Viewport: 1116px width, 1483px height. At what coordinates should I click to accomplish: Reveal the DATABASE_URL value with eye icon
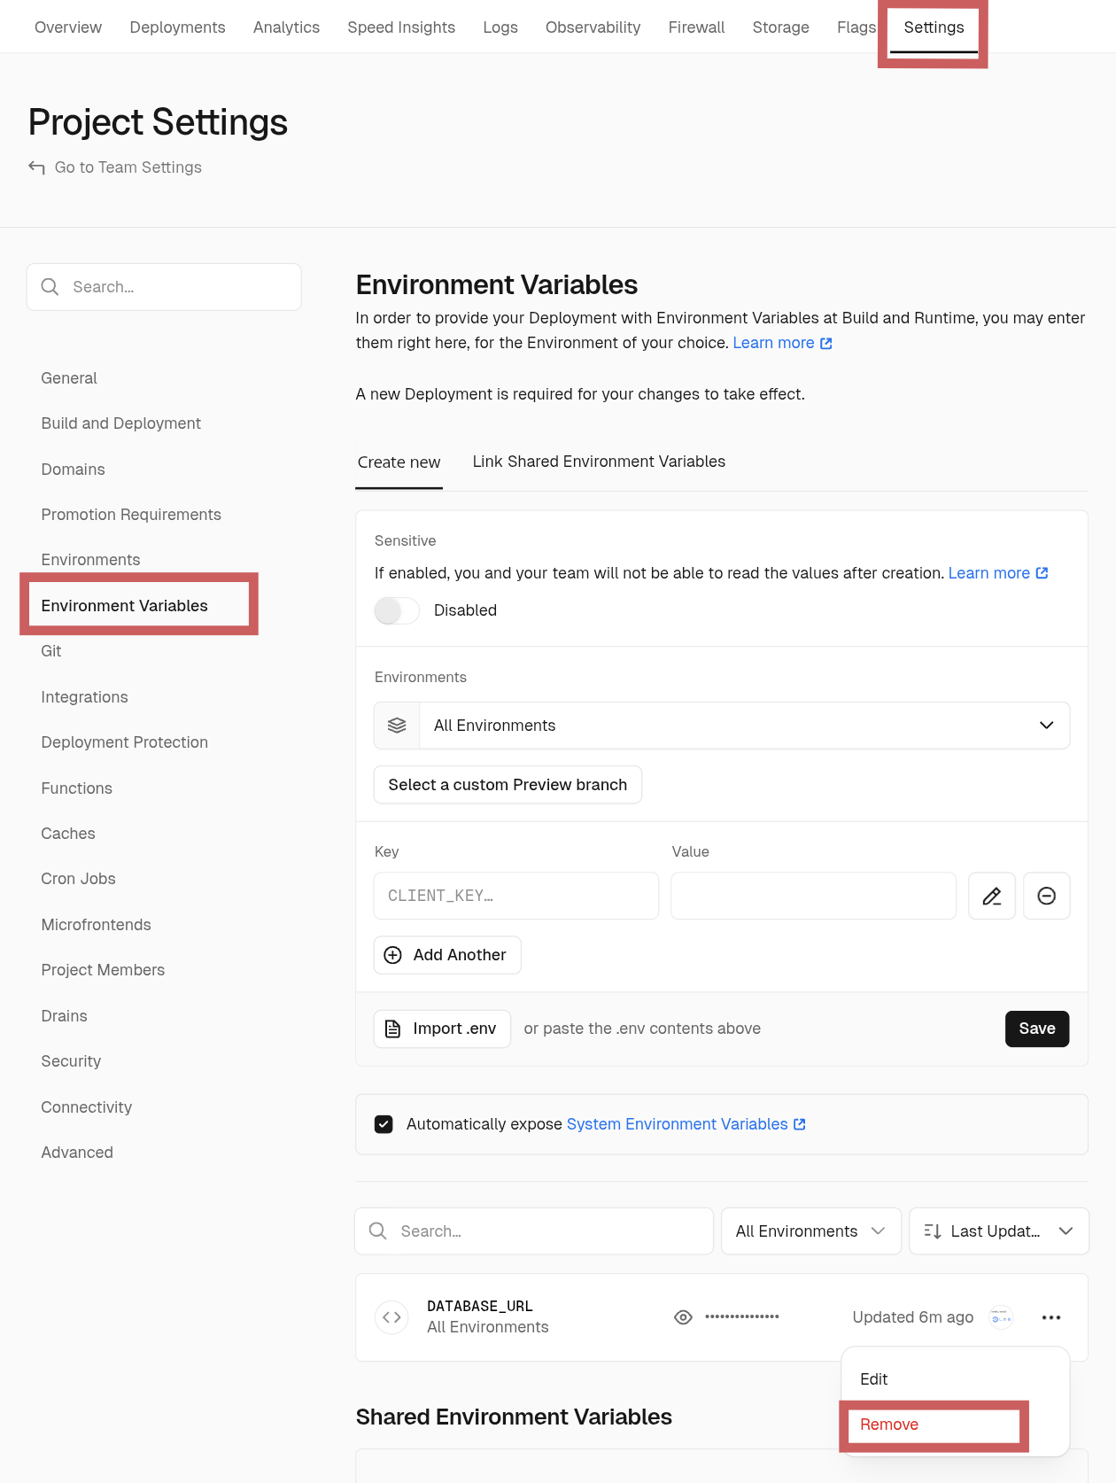point(683,1317)
